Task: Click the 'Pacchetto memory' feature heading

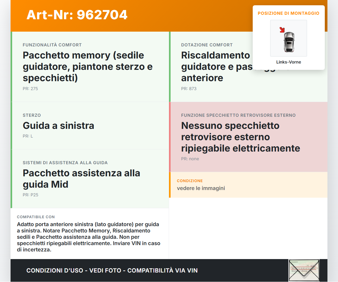Action: (x=88, y=66)
